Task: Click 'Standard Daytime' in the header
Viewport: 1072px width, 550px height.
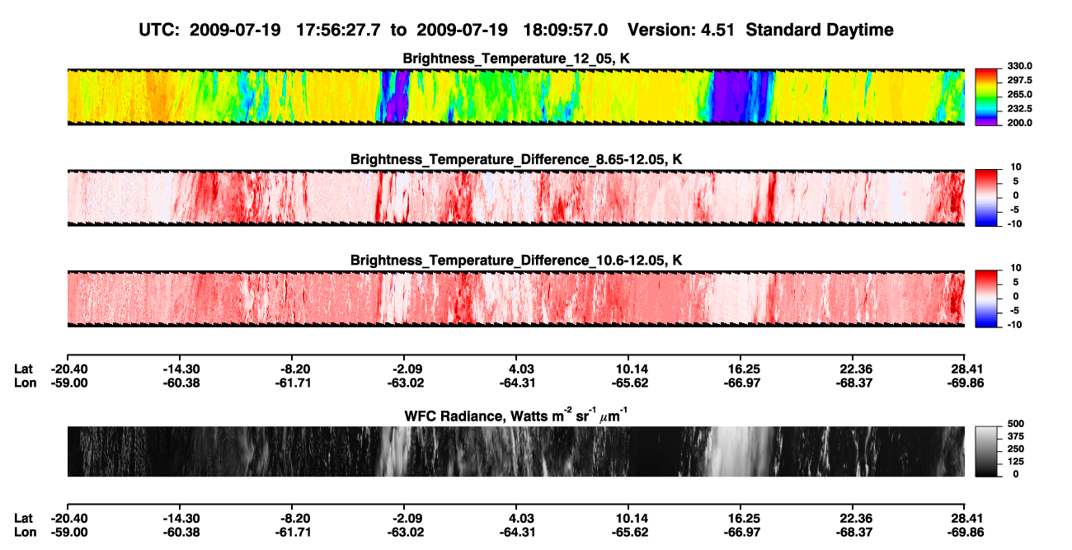Action: tap(820, 30)
